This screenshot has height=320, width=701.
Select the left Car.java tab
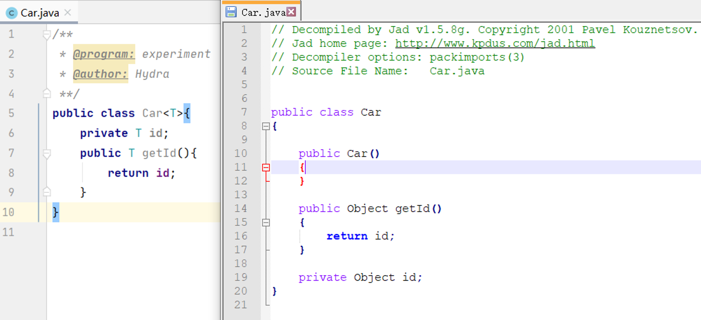pos(39,13)
